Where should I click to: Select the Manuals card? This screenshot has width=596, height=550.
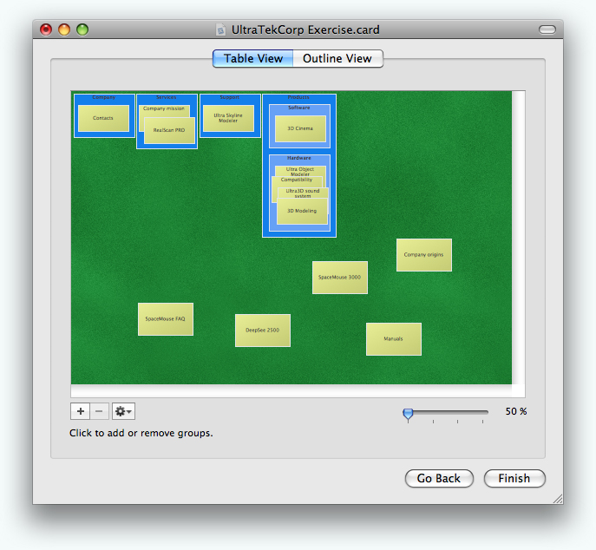pos(394,339)
